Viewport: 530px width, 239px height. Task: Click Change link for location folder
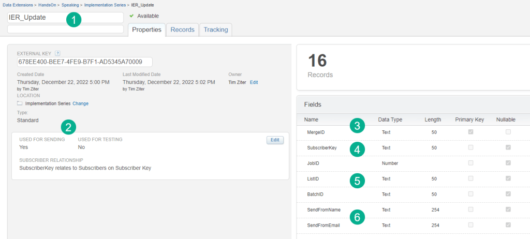[x=80, y=103]
